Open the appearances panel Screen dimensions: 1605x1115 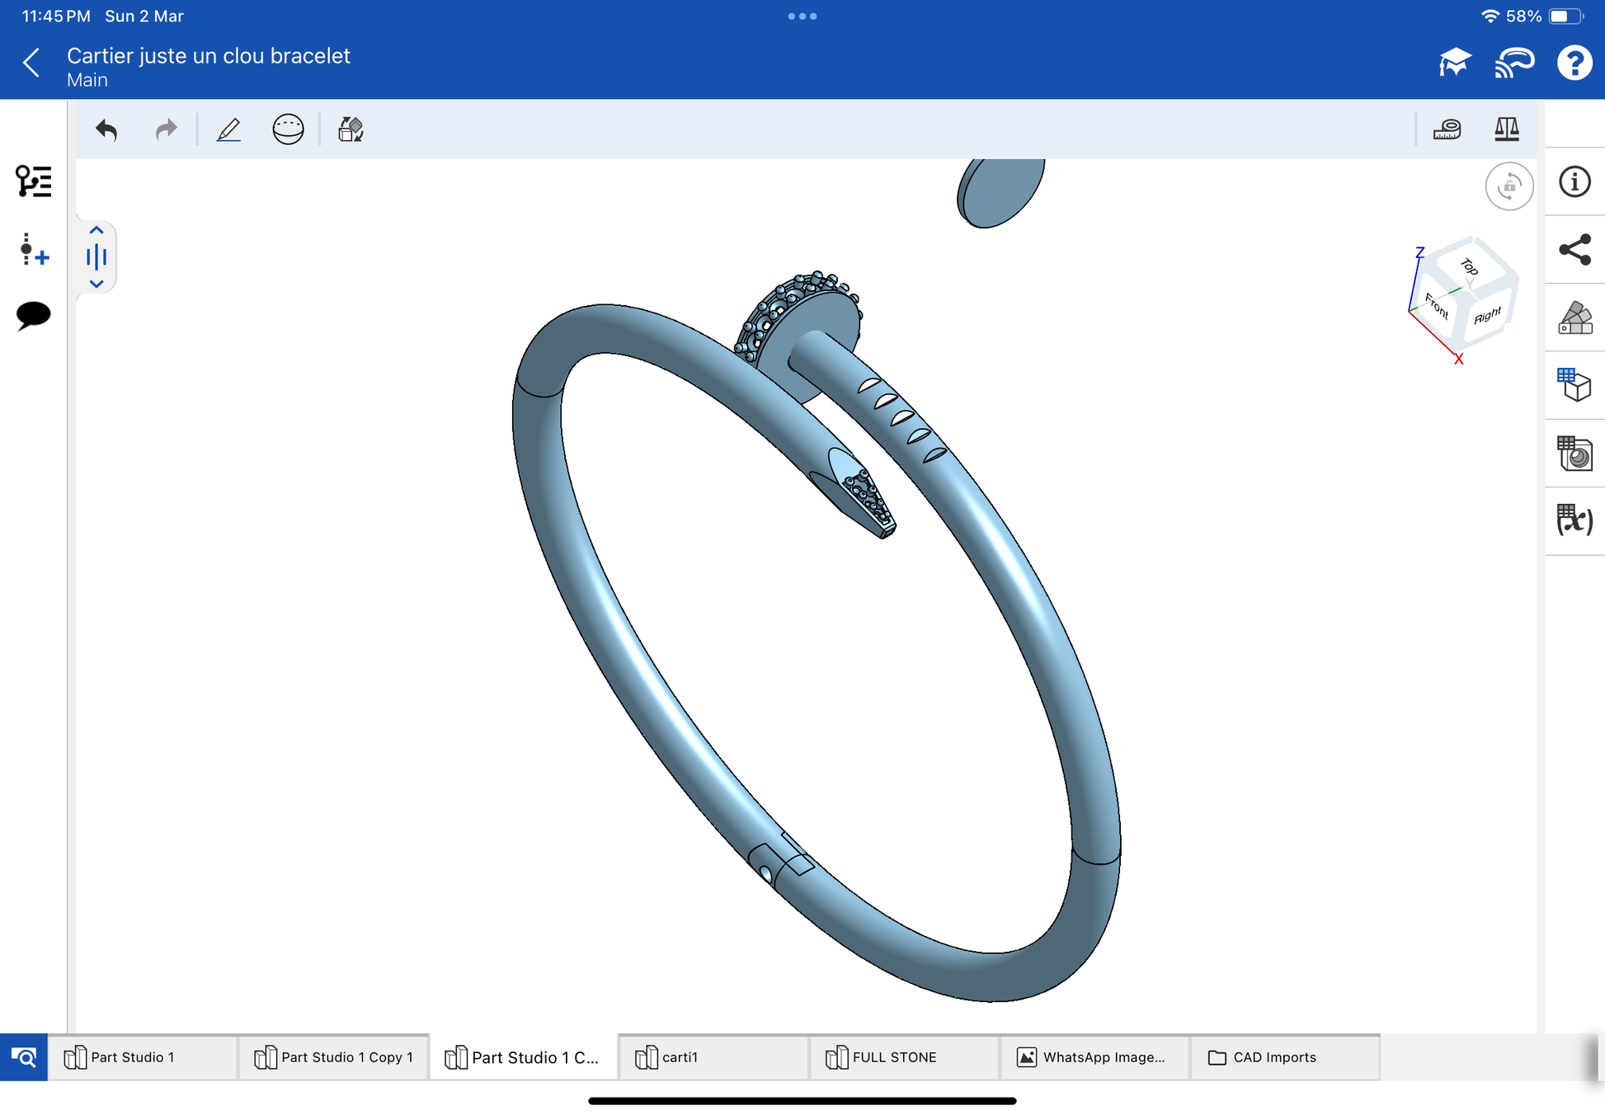[x=1574, y=318]
